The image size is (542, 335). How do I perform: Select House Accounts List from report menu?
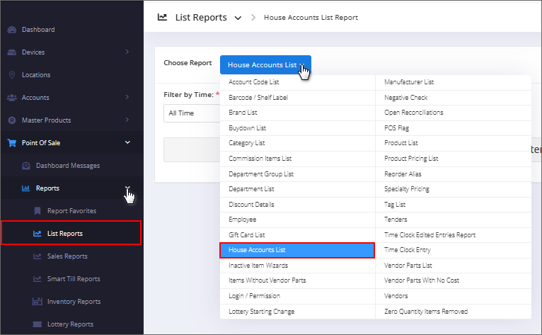(x=296, y=250)
